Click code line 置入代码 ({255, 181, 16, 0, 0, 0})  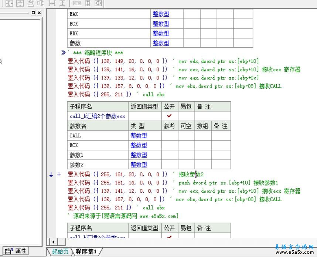(x=117, y=183)
